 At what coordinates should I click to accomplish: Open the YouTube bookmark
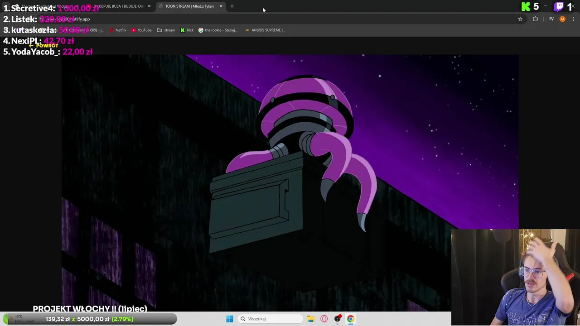[x=141, y=30]
